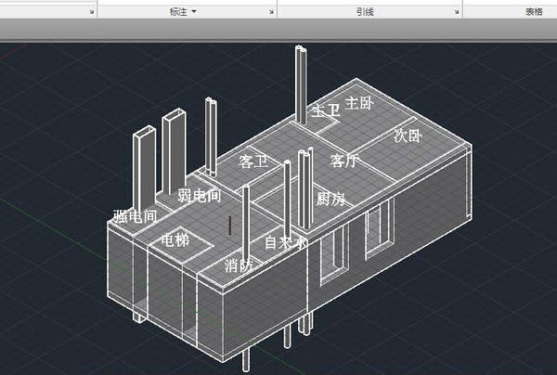Image resolution: width=557 pixels, height=375 pixels.
Task: Select the 电梯 label on the roof
Action: tap(175, 239)
